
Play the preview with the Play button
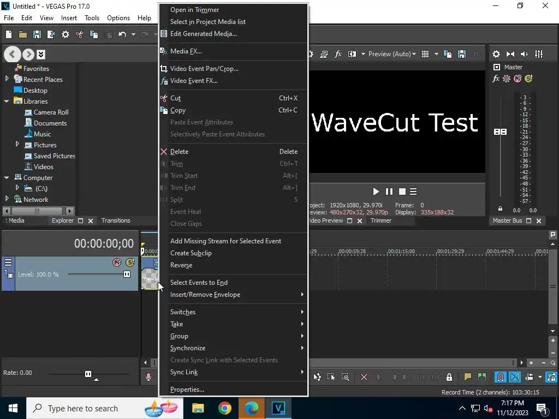(376, 191)
